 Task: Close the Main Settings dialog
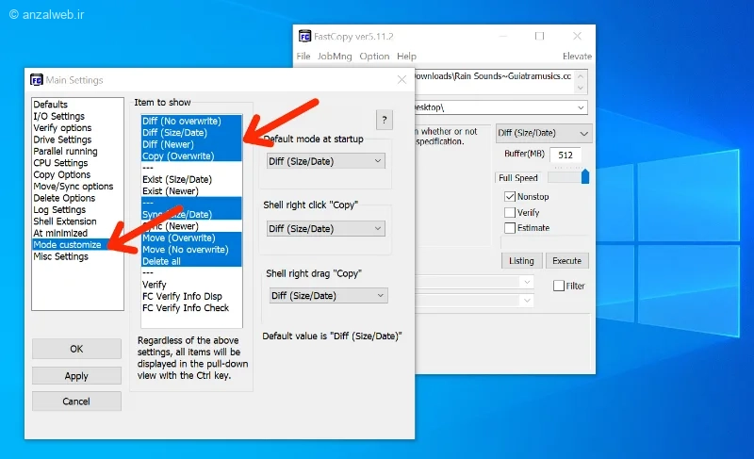402,80
